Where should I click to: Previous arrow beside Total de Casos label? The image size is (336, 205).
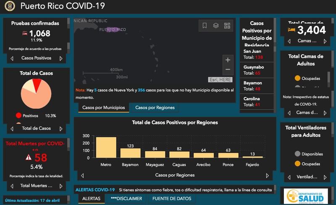coord(12,129)
